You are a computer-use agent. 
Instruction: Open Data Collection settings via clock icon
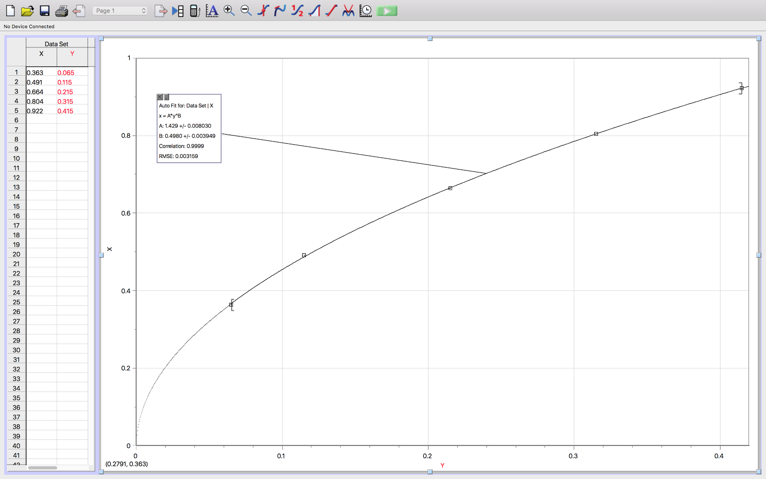tap(365, 11)
